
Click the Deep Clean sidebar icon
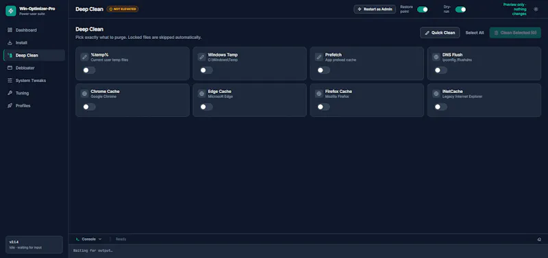[10, 55]
